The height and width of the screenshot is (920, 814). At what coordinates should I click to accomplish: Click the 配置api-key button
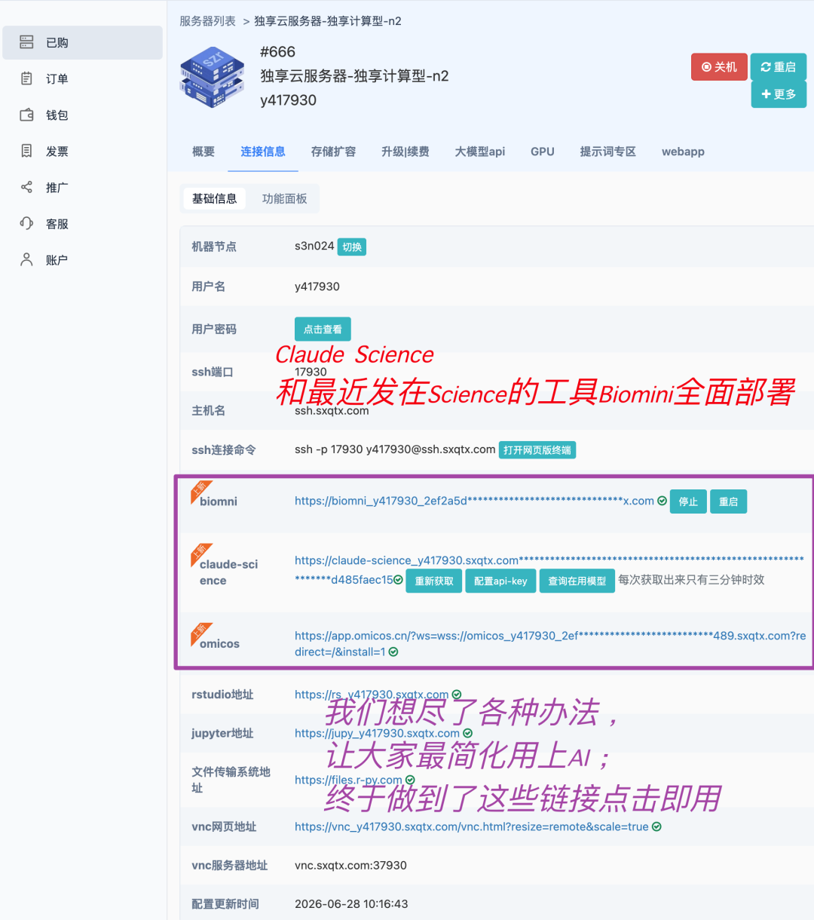pos(500,581)
